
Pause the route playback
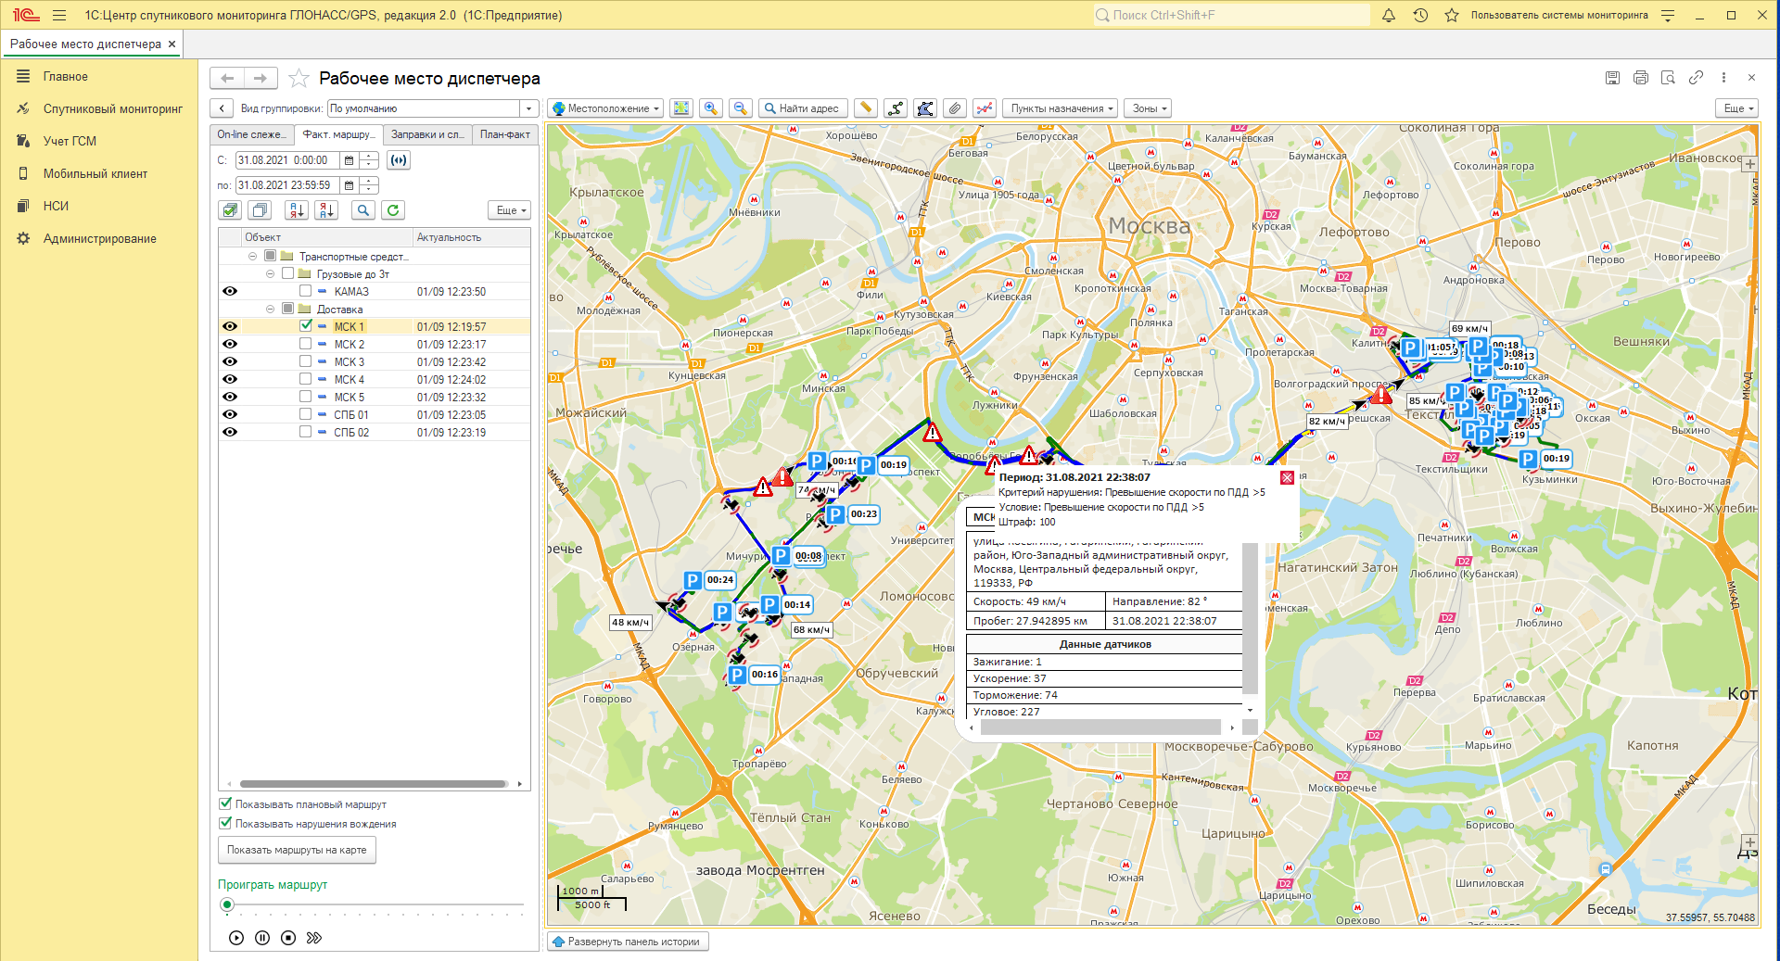coord(262,938)
